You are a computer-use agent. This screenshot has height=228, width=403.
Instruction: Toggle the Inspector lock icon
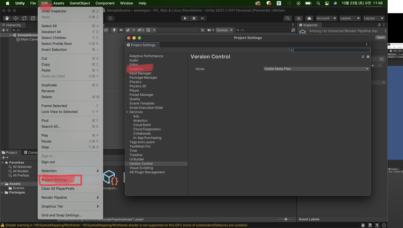click(x=379, y=25)
